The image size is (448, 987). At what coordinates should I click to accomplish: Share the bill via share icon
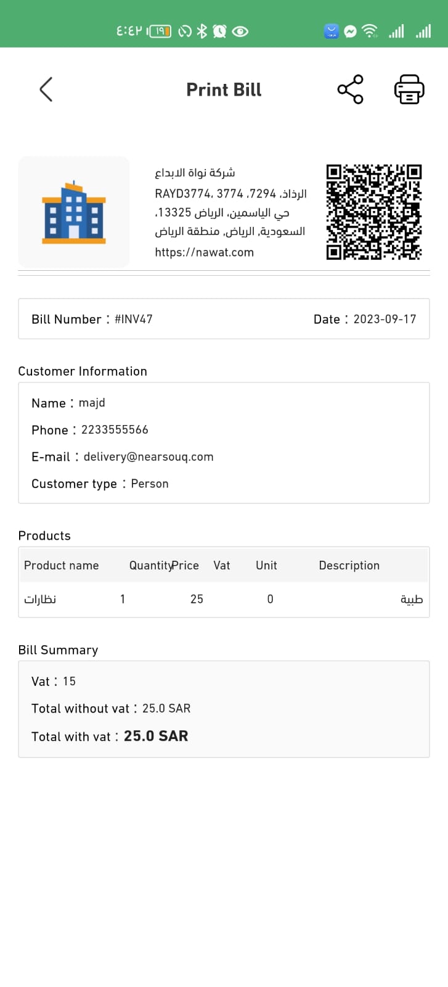pyautogui.click(x=350, y=89)
